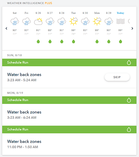This screenshot has height=157, width=139.
Task: Click green water drop under 8/28
Action: coord(38,41)
